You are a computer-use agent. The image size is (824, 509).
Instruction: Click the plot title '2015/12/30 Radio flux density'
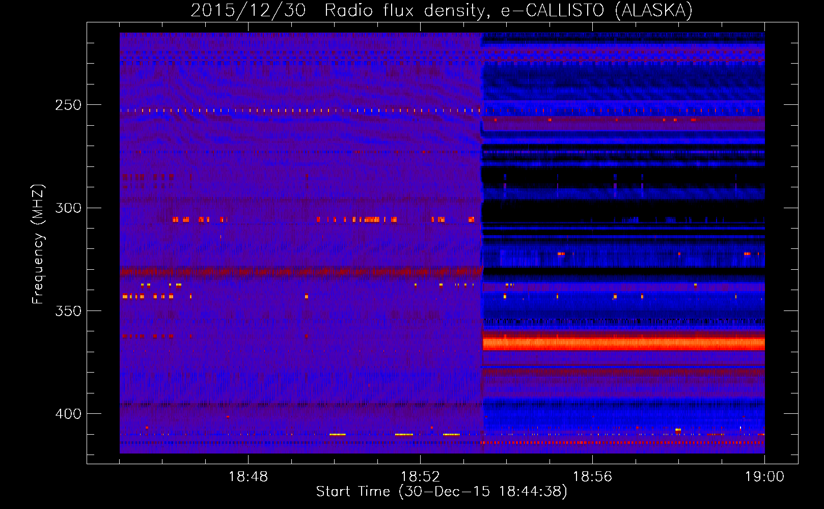pyautogui.click(x=442, y=10)
